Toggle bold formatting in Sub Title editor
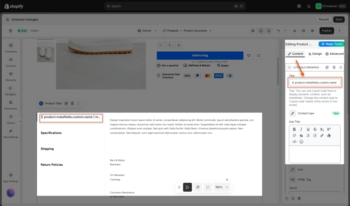 coord(294,129)
